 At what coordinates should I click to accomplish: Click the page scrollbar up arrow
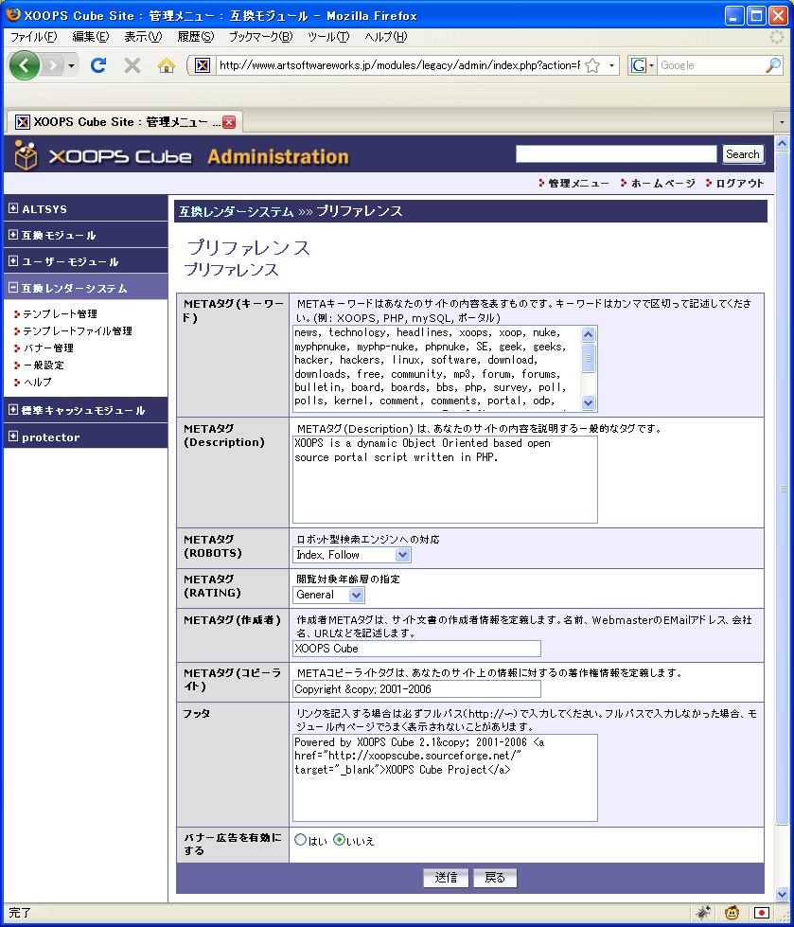click(783, 143)
